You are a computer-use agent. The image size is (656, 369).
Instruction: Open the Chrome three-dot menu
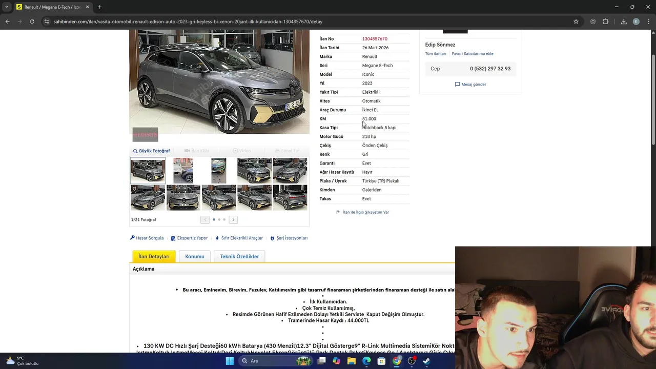pyautogui.click(x=648, y=22)
